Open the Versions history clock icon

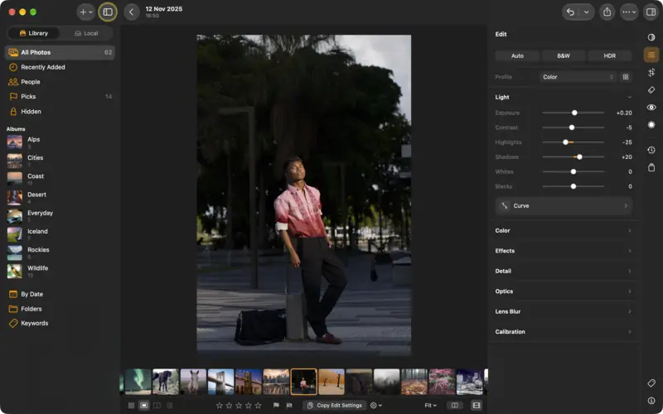click(651, 150)
